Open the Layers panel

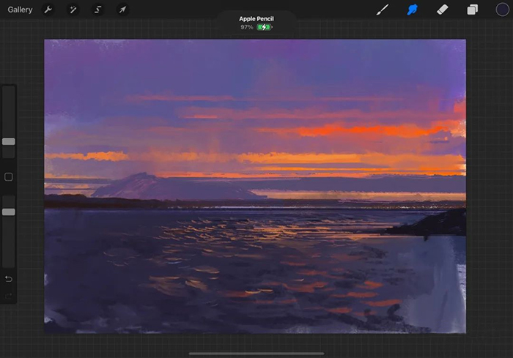point(473,10)
